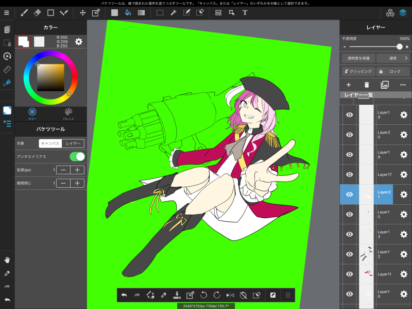The image size is (412, 309).
Task: Click the Eyedropper in the left sidebar
Action: pyautogui.click(x=7, y=273)
